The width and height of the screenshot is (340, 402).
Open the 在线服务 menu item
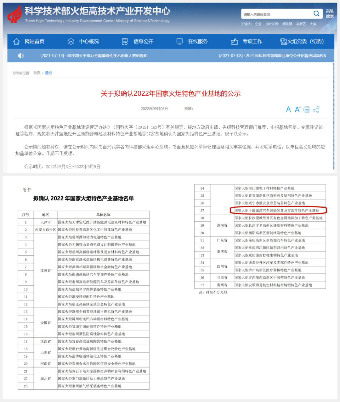coord(198,42)
